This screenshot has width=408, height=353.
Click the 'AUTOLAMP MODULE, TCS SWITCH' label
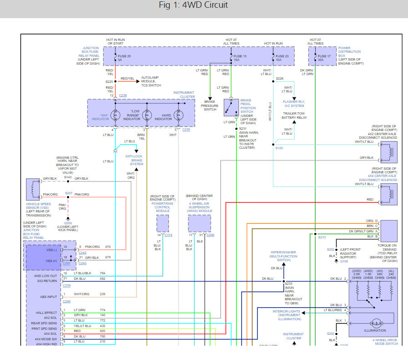click(x=151, y=81)
